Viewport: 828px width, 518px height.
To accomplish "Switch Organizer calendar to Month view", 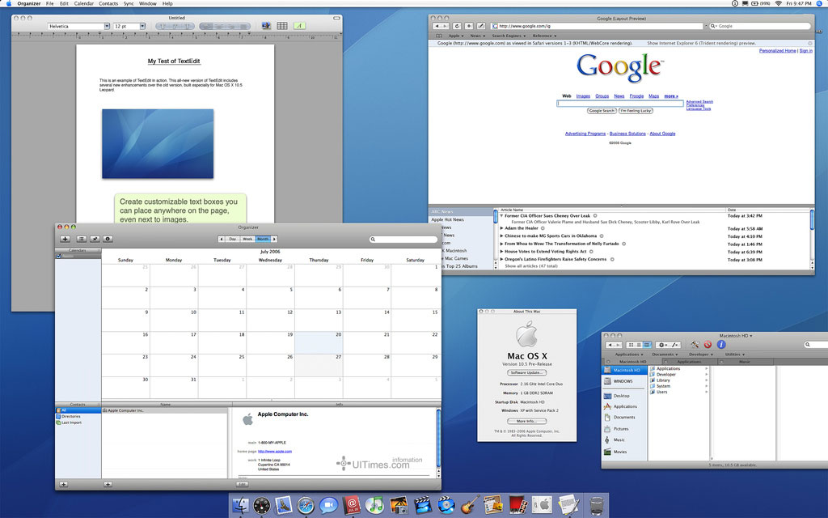I will pyautogui.click(x=263, y=239).
